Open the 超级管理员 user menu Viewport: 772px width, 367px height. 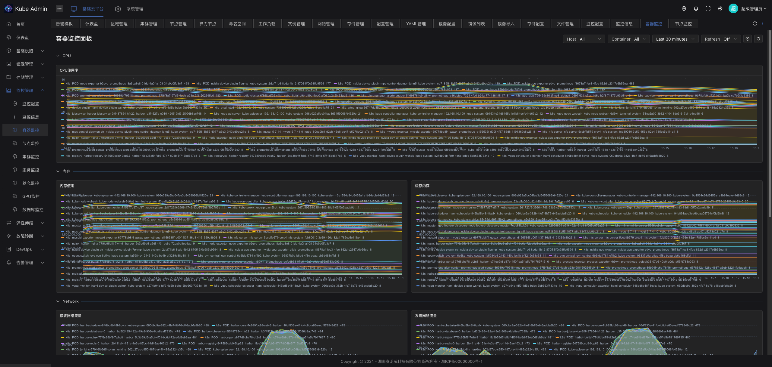tap(754, 9)
